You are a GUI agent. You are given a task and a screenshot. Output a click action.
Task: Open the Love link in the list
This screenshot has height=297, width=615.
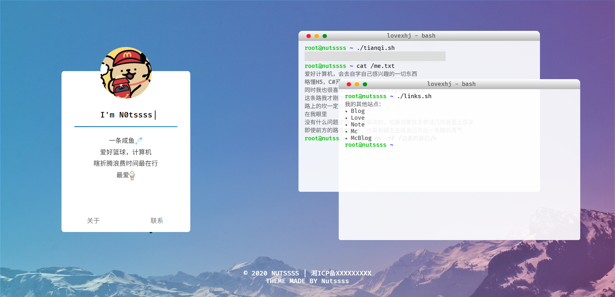[x=357, y=118]
